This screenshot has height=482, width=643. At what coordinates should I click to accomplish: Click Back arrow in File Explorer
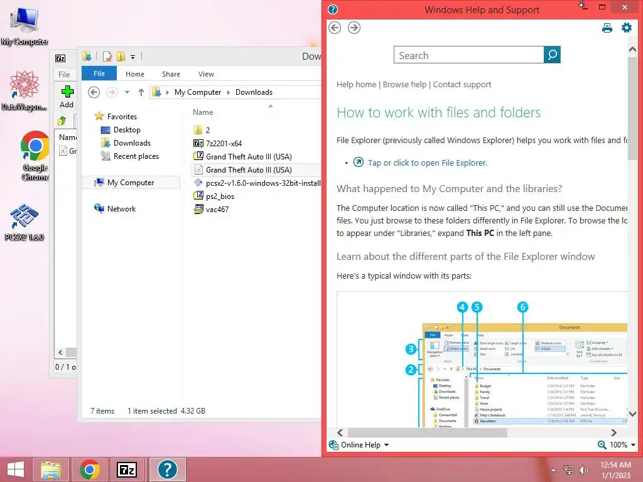click(94, 92)
